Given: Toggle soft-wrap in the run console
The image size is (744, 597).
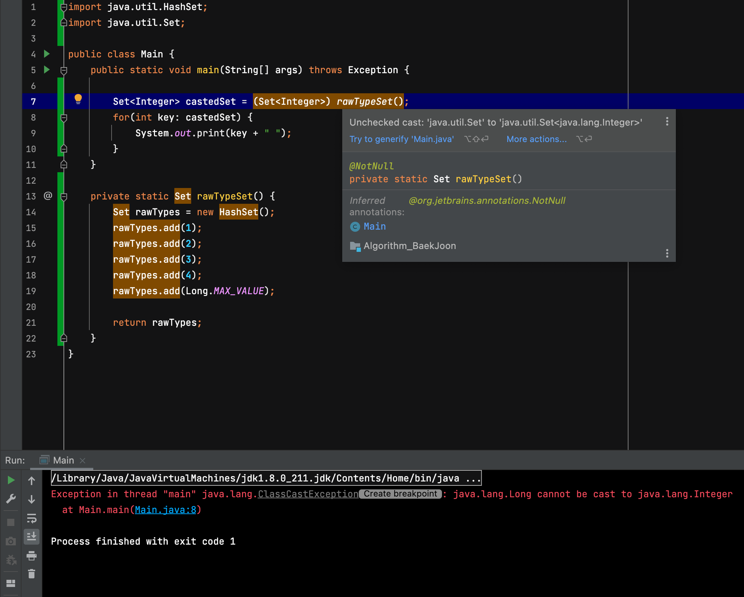Looking at the screenshot, I should (32, 518).
